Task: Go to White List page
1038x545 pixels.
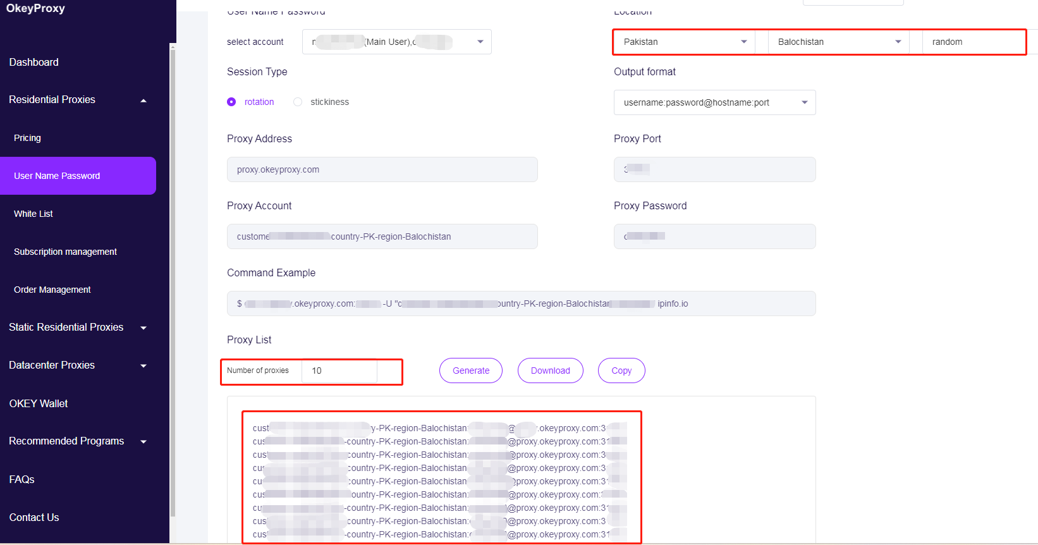Action: pos(34,214)
